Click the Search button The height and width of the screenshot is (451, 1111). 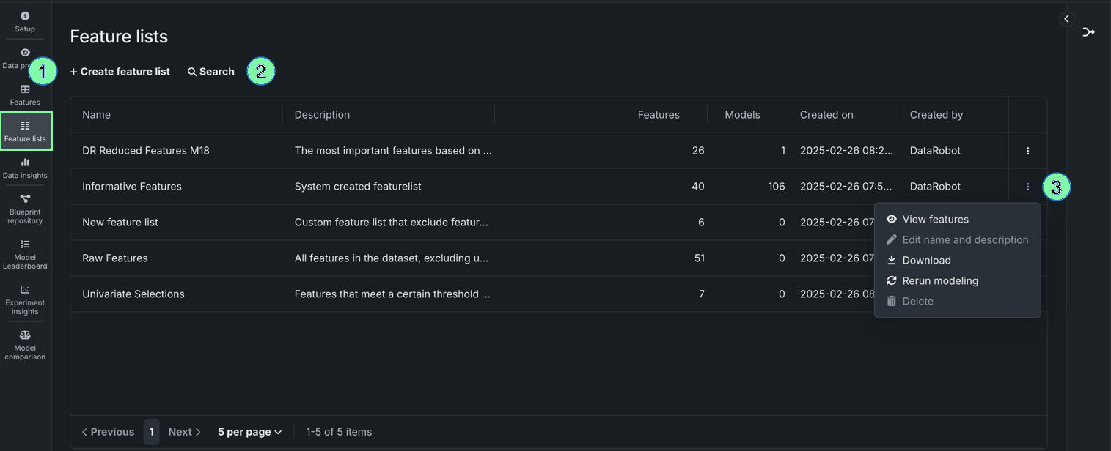(211, 72)
